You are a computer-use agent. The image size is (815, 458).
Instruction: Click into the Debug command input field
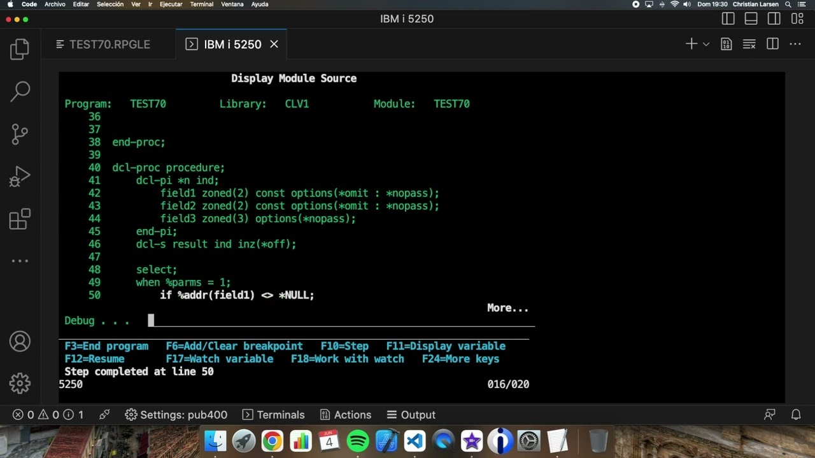[341, 321]
